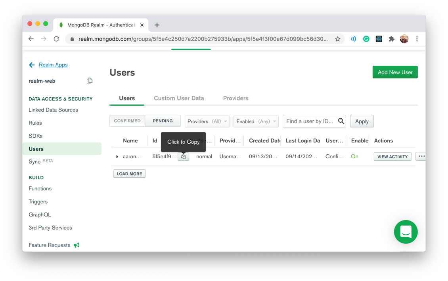Switch to the Providers tab
The height and width of the screenshot is (281, 448).
point(236,99)
